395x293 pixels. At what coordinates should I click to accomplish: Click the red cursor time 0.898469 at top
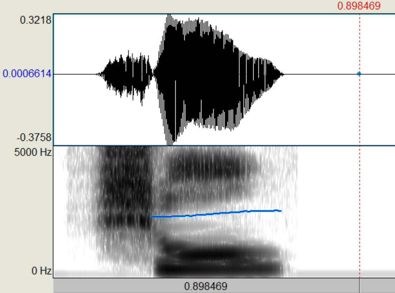tap(359, 6)
